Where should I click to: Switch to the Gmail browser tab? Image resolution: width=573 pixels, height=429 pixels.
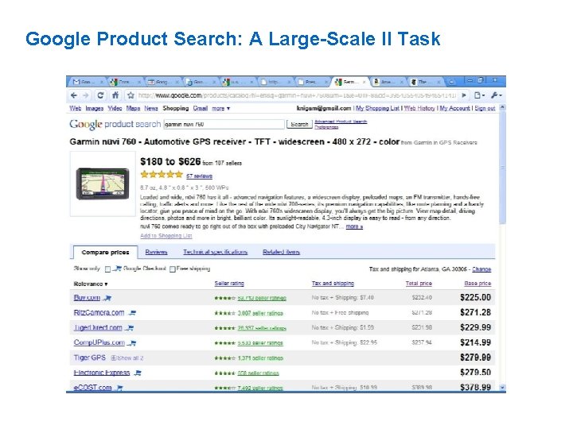(87, 82)
